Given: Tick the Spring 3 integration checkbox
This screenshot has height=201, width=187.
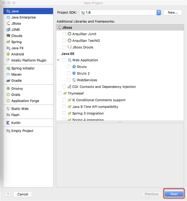Looking at the screenshot, I should pyautogui.click(x=64, y=113).
